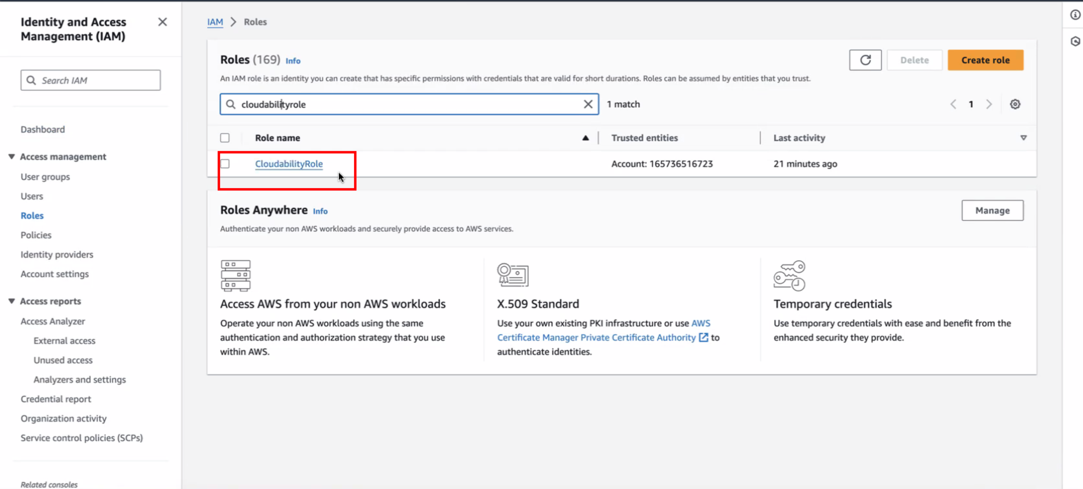The image size is (1083, 489).
Task: Collapse the Access reports section
Action: (x=12, y=301)
